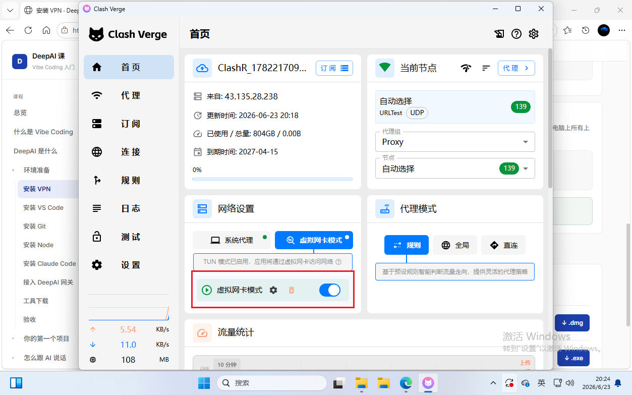Click the 网络设置 card icon

[202, 209]
